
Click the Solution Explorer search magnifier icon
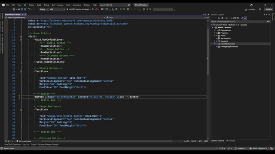[x=268, y=22]
